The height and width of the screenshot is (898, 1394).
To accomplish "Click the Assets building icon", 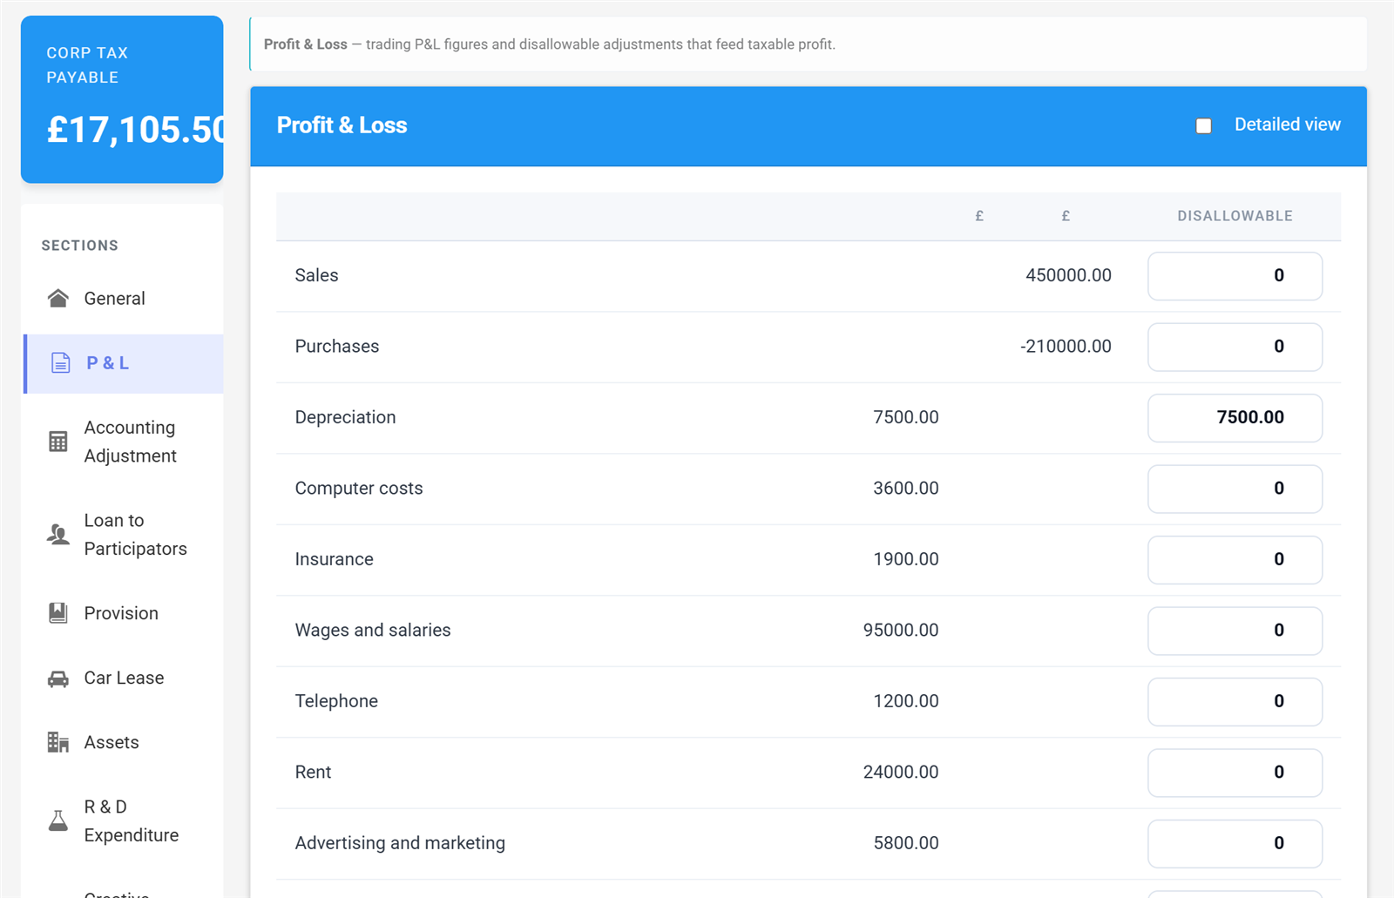I will pos(58,742).
